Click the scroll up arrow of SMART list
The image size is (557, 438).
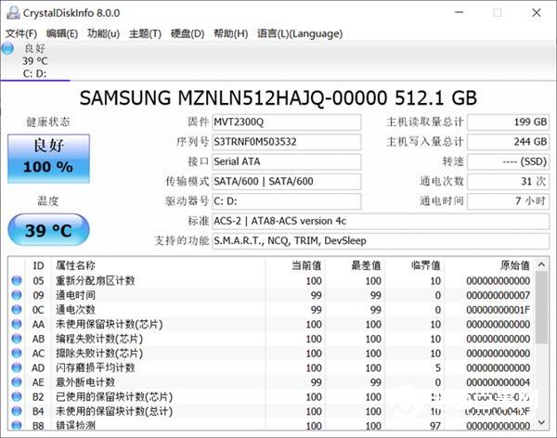[x=541, y=264]
